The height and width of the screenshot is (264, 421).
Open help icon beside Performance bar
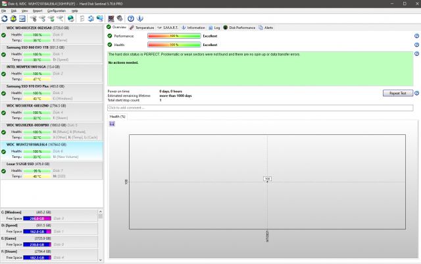[x=417, y=36]
